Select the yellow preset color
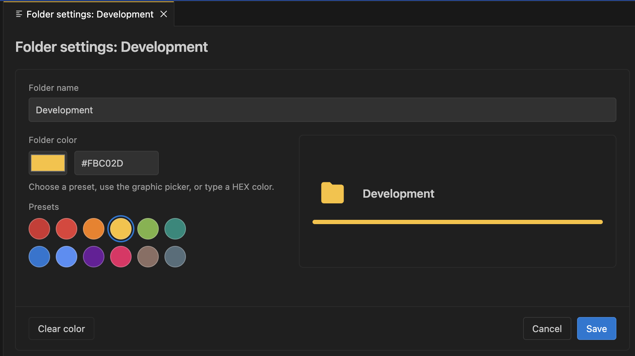Screen dimensions: 635x356 pos(121,229)
